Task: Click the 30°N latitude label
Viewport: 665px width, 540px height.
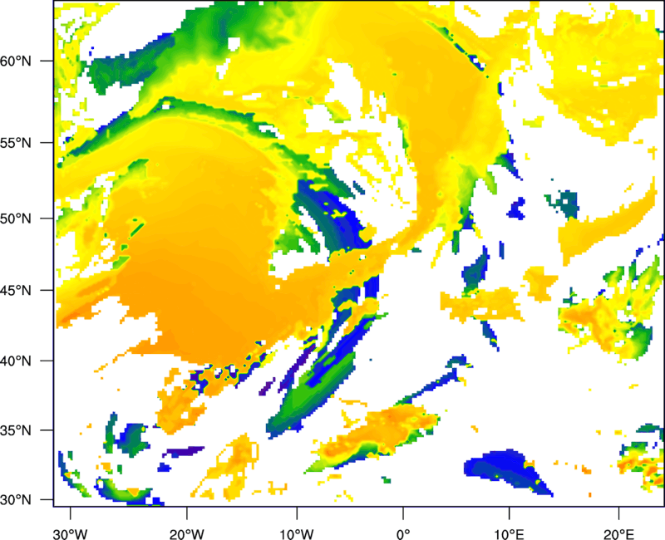Action: [x=16, y=500]
